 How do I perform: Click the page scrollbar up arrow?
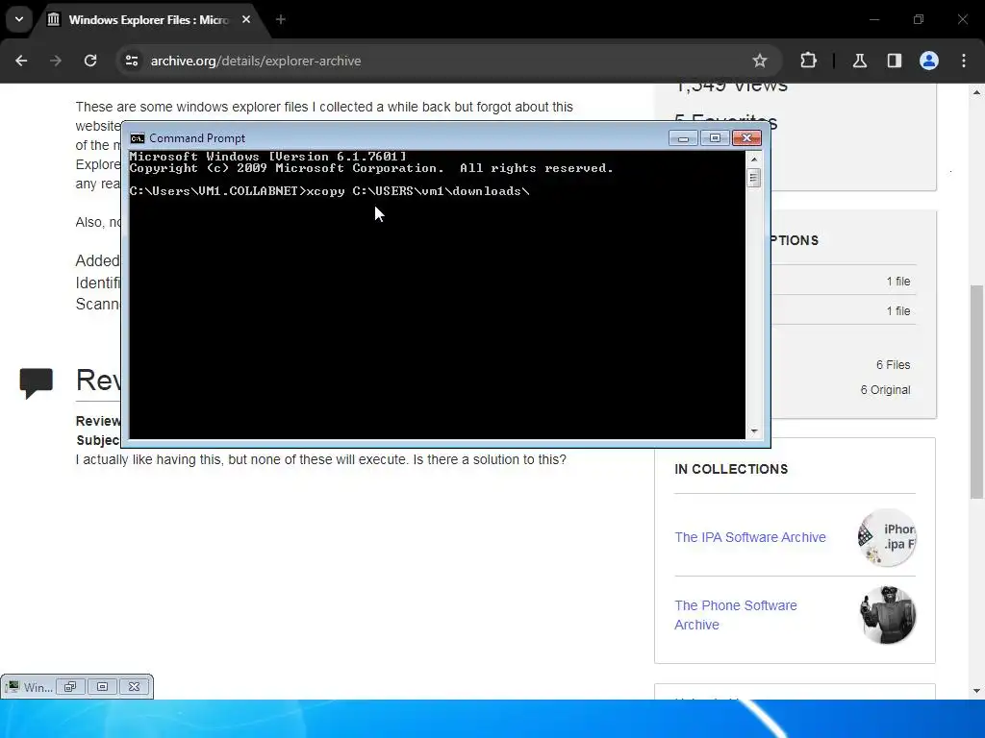tap(977, 92)
